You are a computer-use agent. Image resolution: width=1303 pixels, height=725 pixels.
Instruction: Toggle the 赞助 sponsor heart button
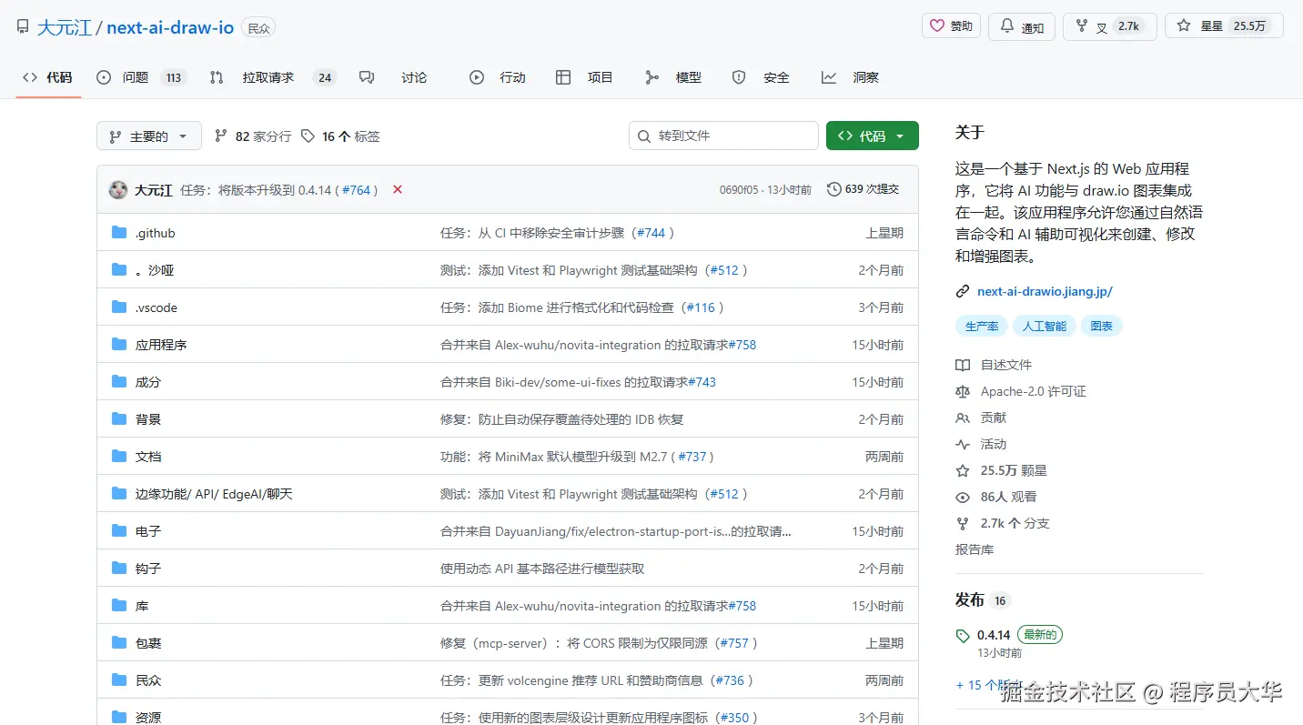951,26
